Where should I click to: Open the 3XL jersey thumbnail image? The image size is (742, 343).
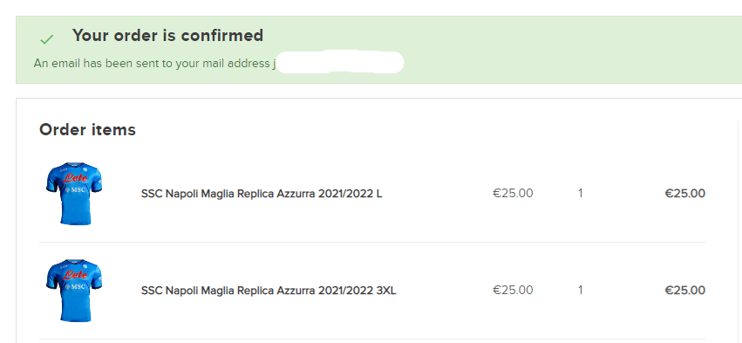pyautogui.click(x=74, y=290)
